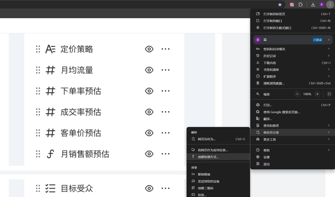This screenshot has width=335, height=197.
Task: Open more options for 成交率预估 field
Action: coord(165,112)
